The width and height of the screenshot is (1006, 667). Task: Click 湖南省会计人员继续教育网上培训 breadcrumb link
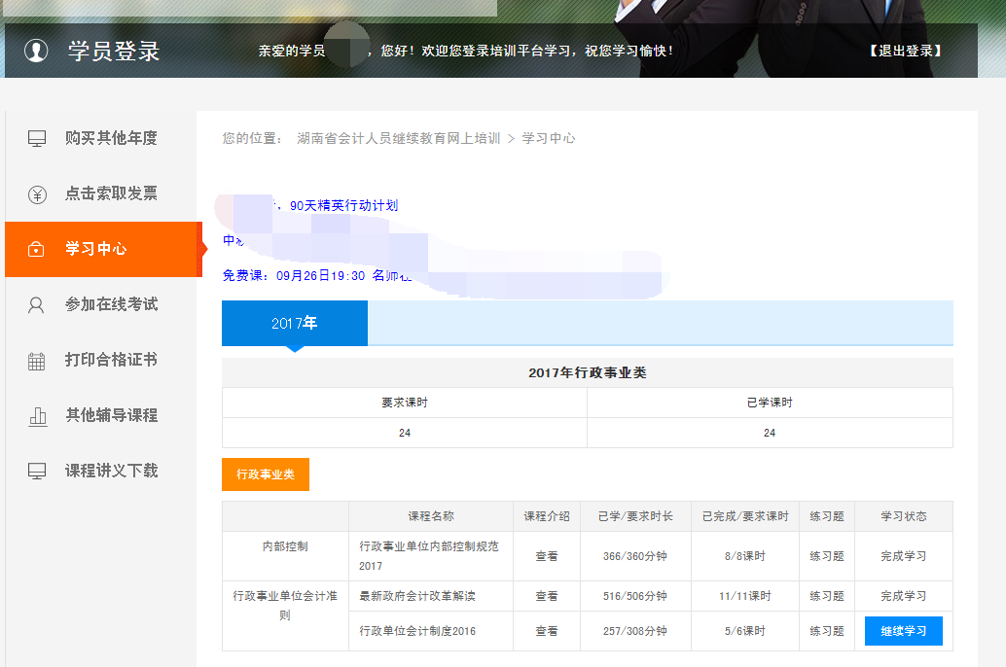[398, 138]
